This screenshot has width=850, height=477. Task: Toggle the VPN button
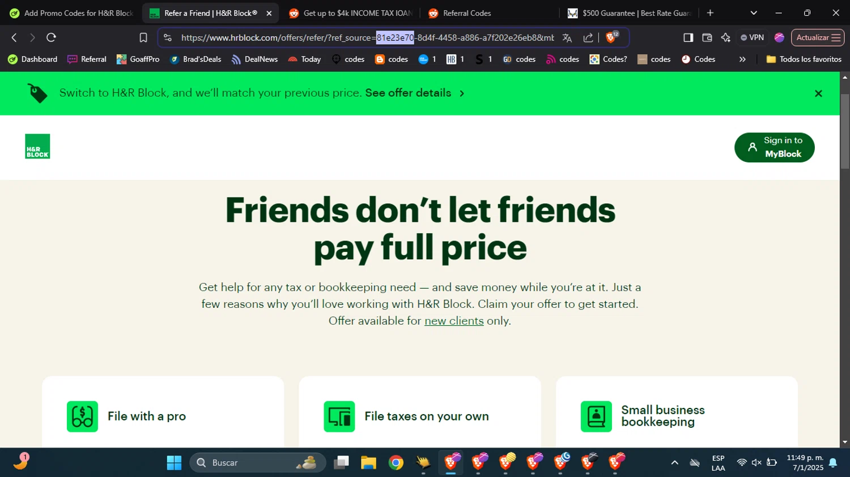click(x=752, y=37)
